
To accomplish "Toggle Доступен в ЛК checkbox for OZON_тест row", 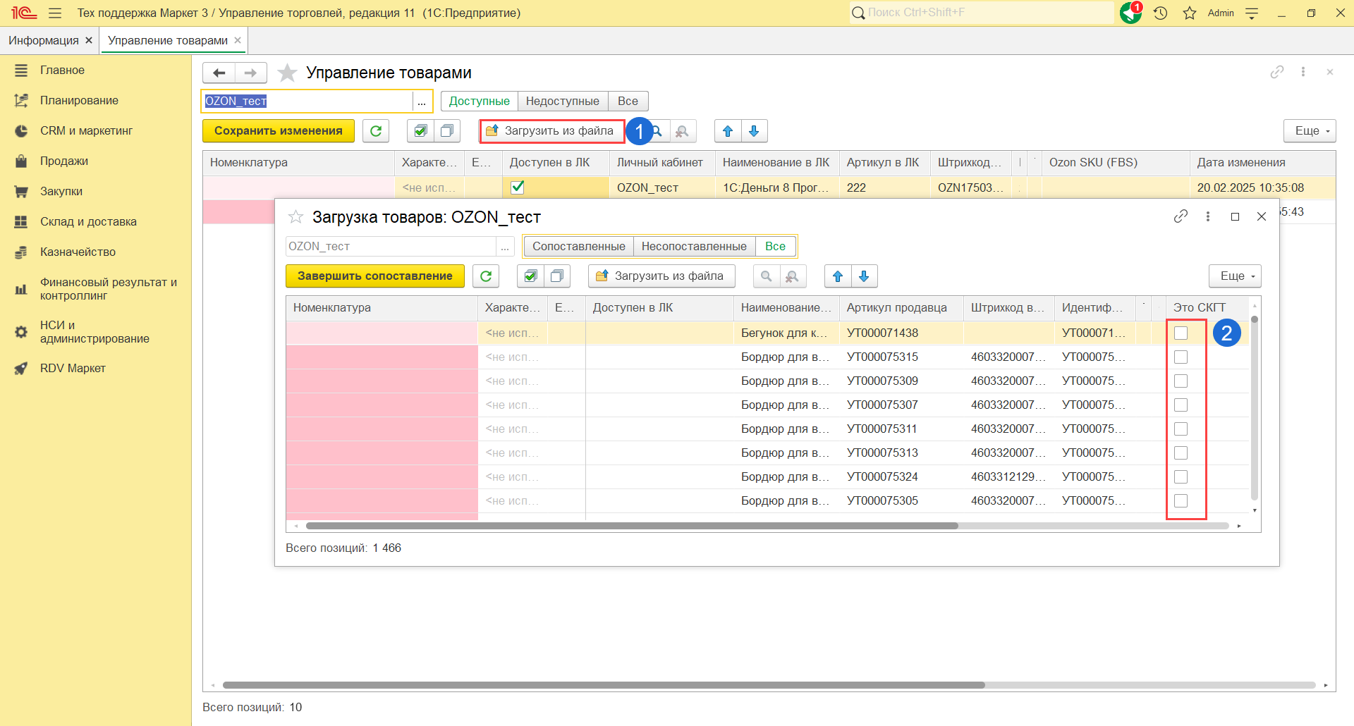I will pos(518,187).
